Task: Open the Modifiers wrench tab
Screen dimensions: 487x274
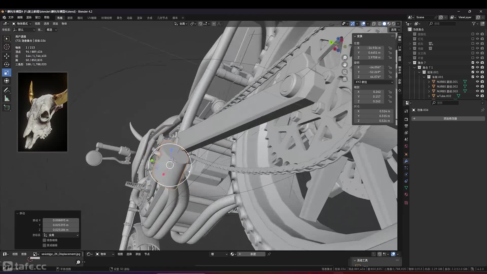Action: [x=406, y=161]
